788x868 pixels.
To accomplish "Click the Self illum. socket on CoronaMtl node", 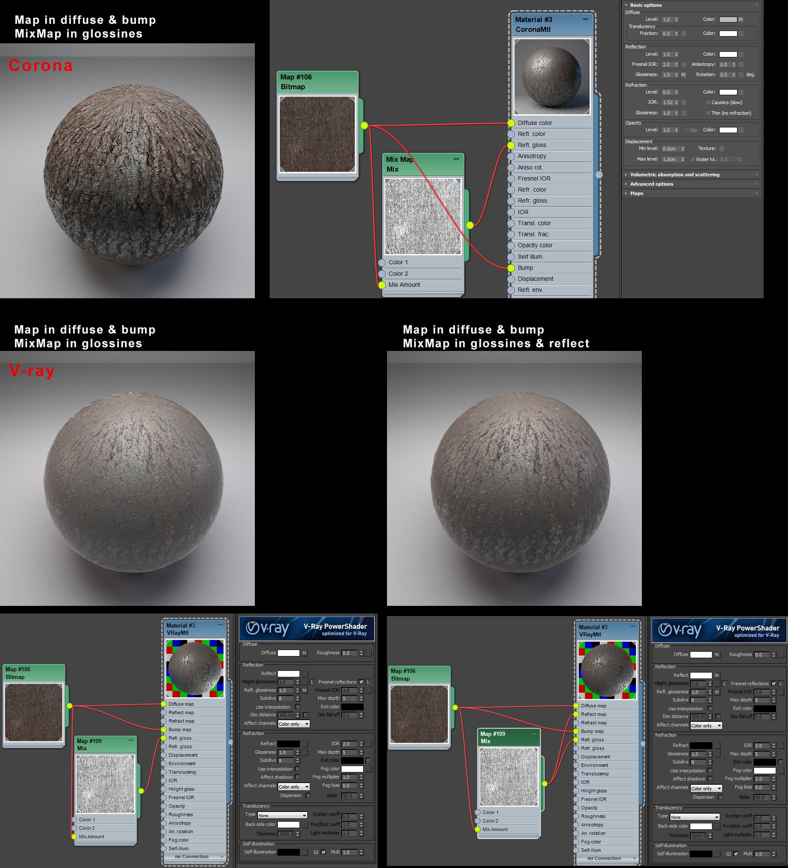I will (x=511, y=257).
